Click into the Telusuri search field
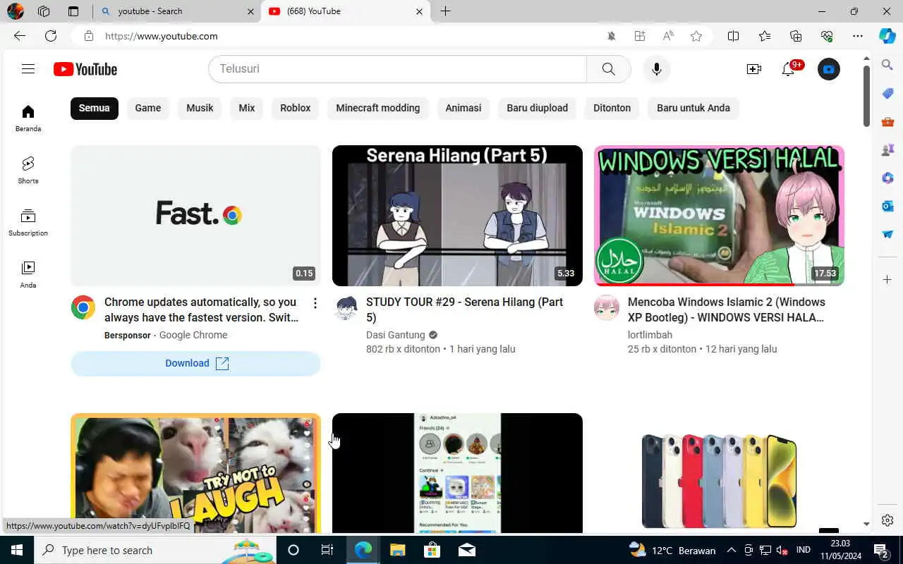 398,69
